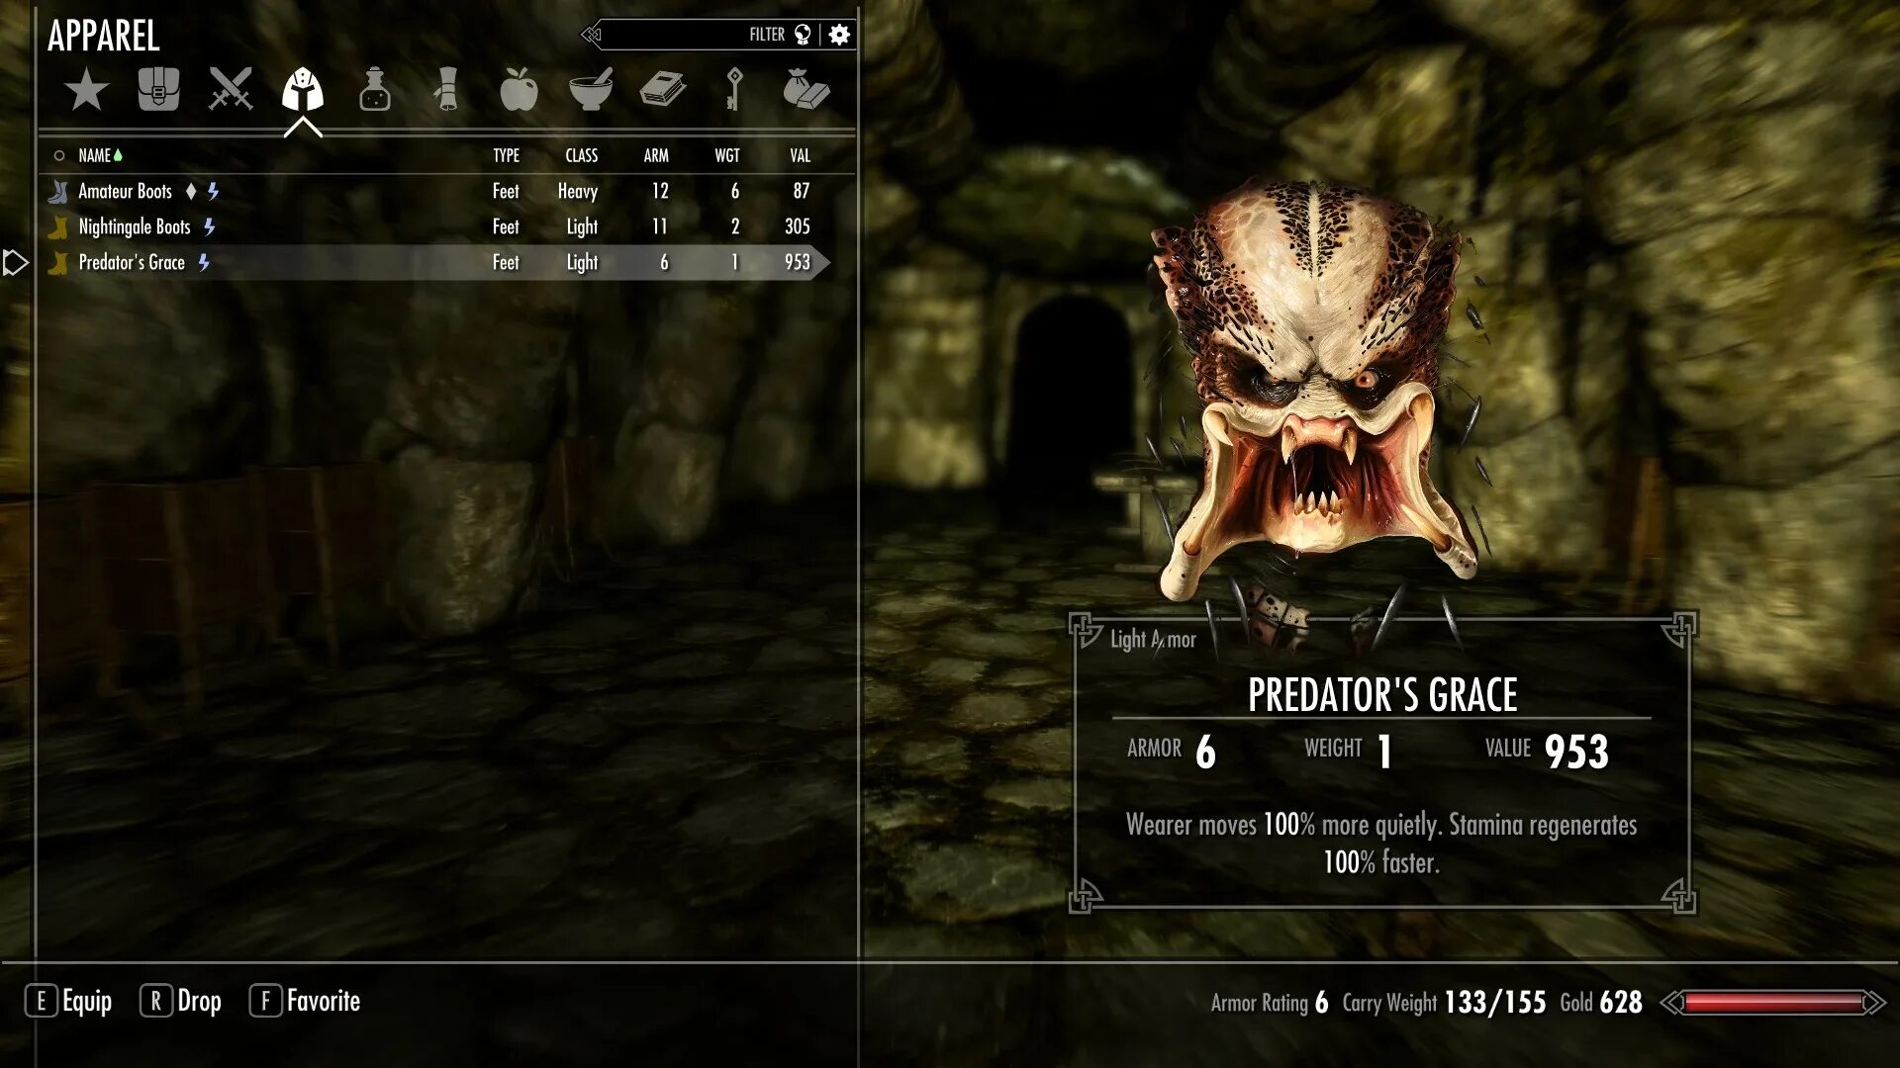Screen dimensions: 1900x1068
Task: Select the Potions category icon
Action: tap(374, 90)
